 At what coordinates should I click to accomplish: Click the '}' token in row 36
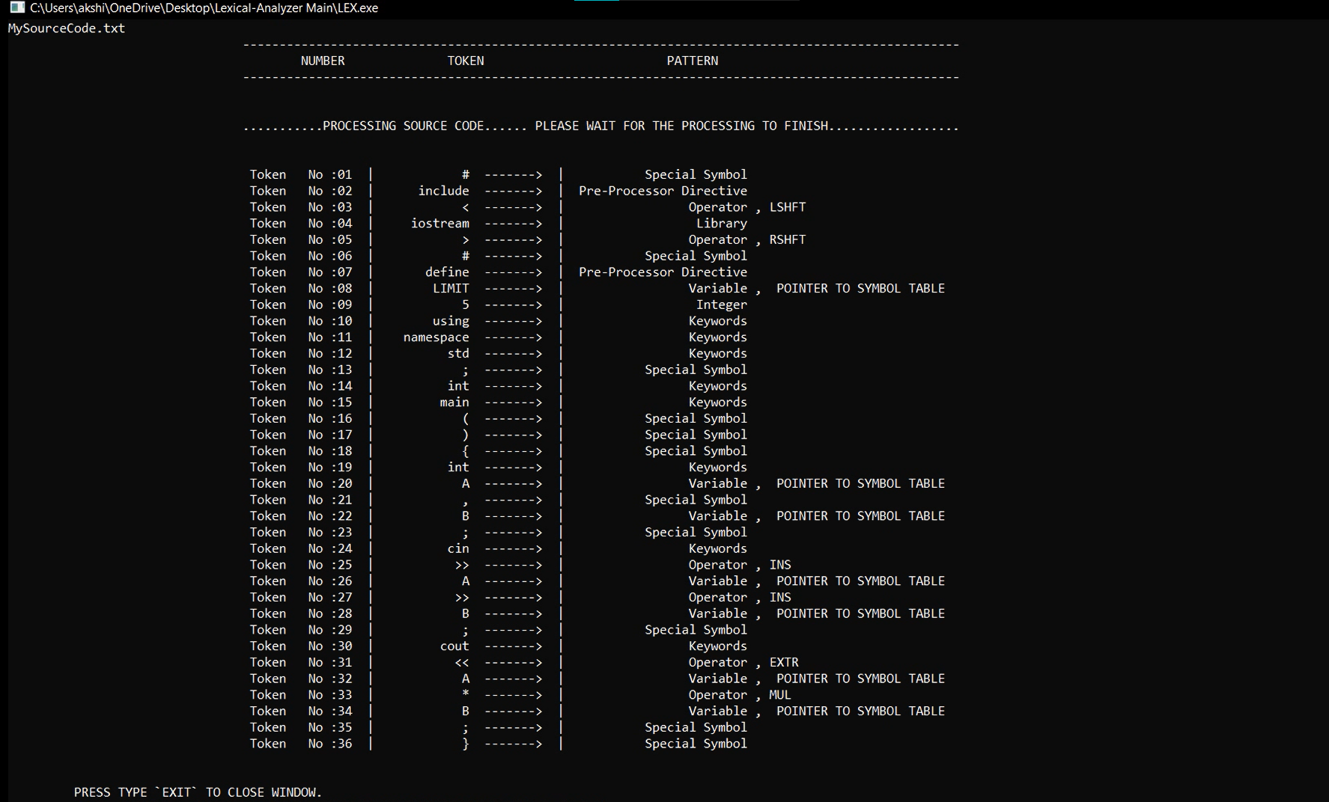(466, 744)
